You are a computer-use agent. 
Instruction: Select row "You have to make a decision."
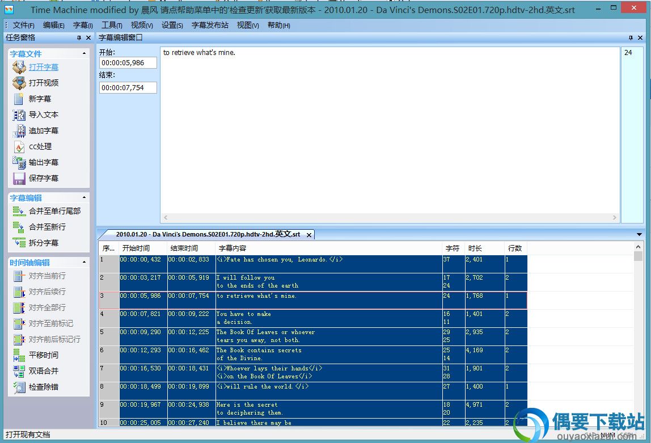coord(314,318)
